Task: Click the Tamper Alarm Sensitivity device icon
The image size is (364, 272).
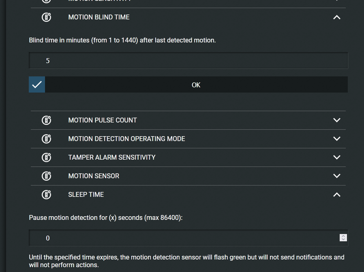Action: click(47, 157)
